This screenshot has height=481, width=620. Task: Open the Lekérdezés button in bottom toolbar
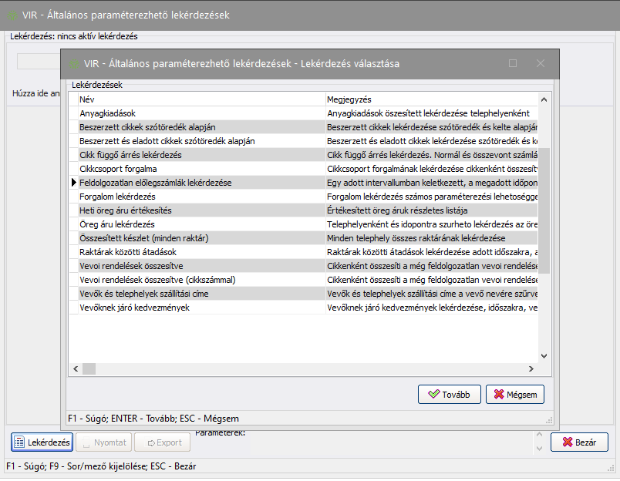click(x=42, y=442)
